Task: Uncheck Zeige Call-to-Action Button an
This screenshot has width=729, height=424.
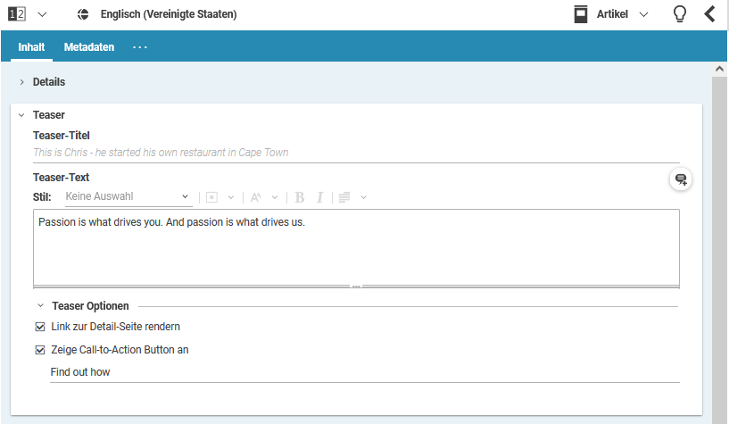Action: tap(40, 350)
